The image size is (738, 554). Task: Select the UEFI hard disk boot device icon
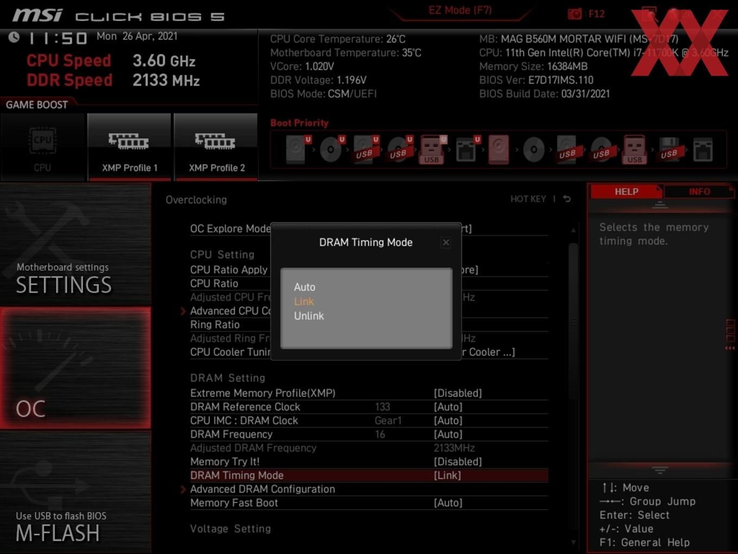tap(296, 149)
